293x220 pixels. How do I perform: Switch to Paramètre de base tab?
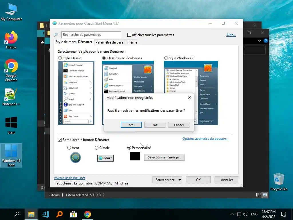[109, 42]
